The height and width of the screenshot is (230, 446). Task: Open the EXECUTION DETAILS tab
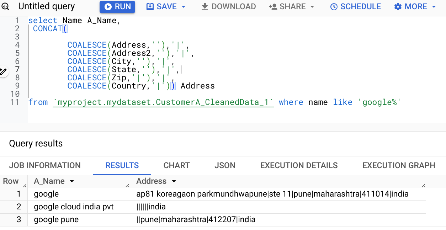[x=299, y=165]
